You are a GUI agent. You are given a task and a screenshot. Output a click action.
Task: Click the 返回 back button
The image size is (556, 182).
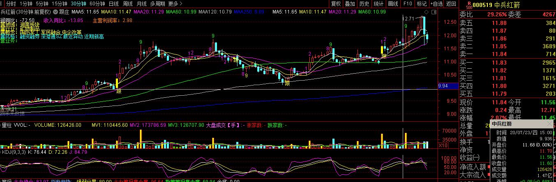pyautogui.click(x=451, y=4)
